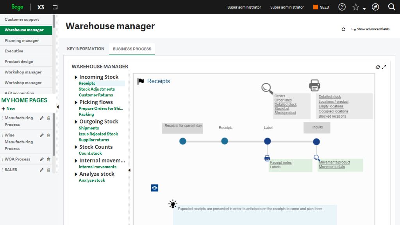Delete the Manufacturing Process home page

point(48,118)
